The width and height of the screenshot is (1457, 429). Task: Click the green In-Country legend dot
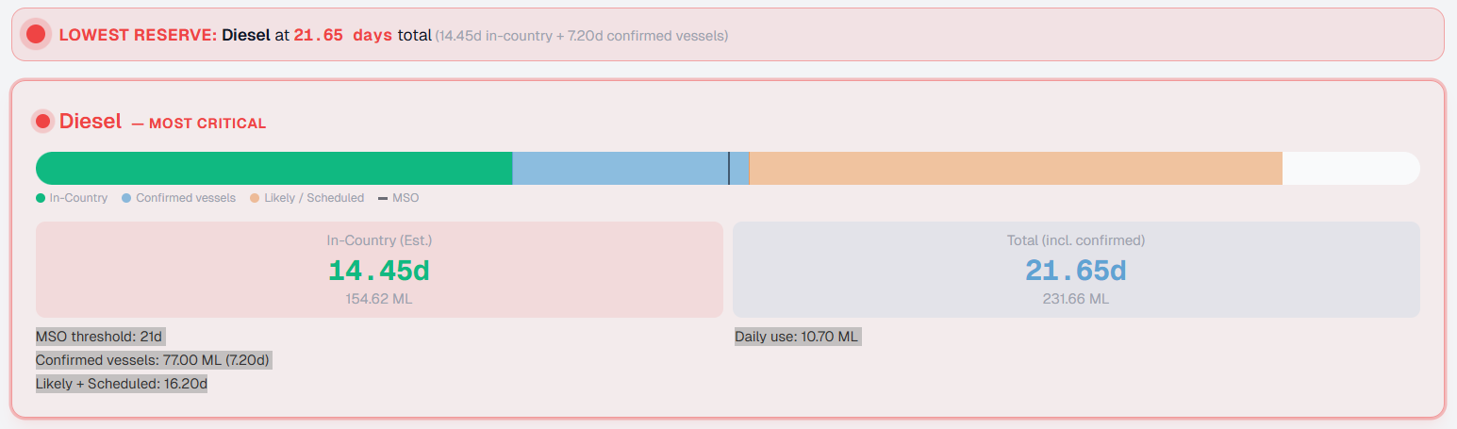pyautogui.click(x=41, y=198)
